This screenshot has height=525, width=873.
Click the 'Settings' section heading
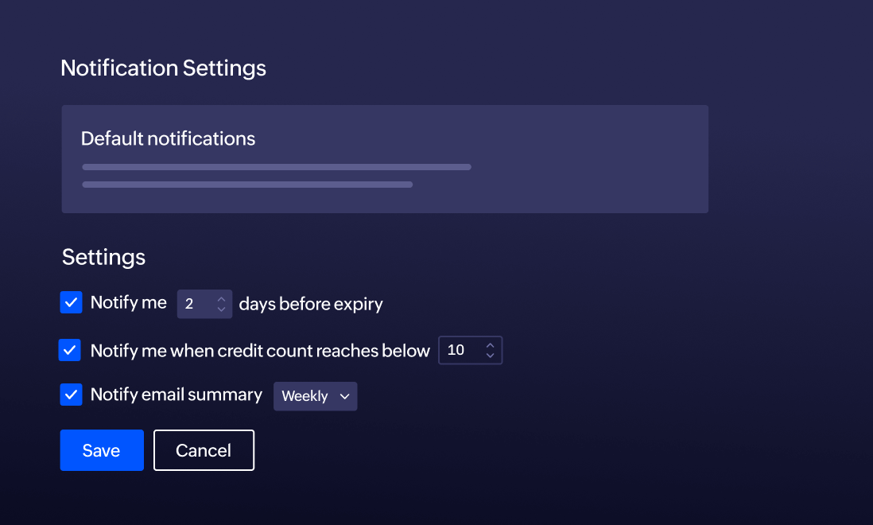pyautogui.click(x=103, y=257)
